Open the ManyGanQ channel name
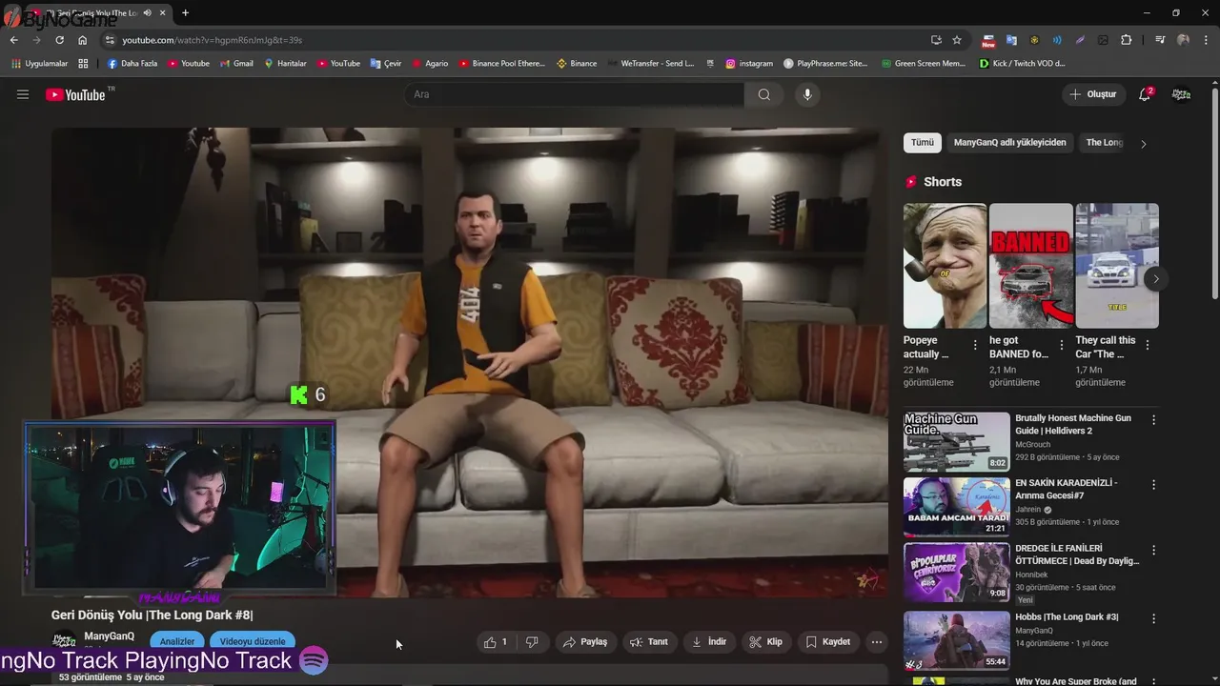 110,636
